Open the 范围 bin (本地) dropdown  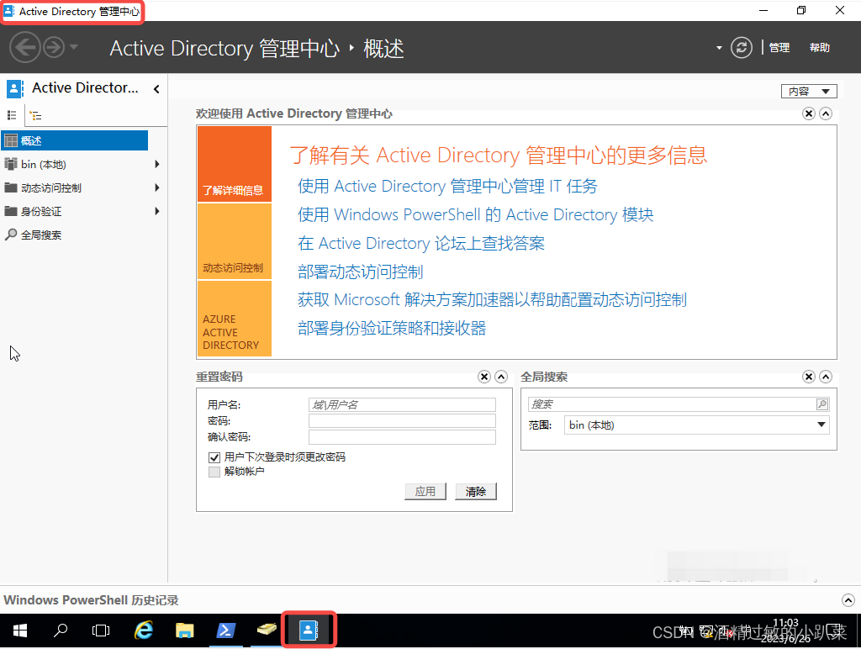697,425
